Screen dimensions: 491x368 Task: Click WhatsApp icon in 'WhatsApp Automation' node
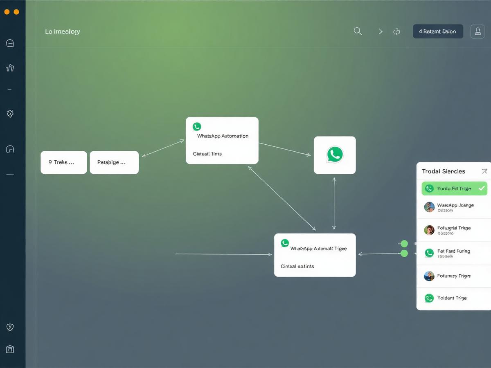[197, 127]
